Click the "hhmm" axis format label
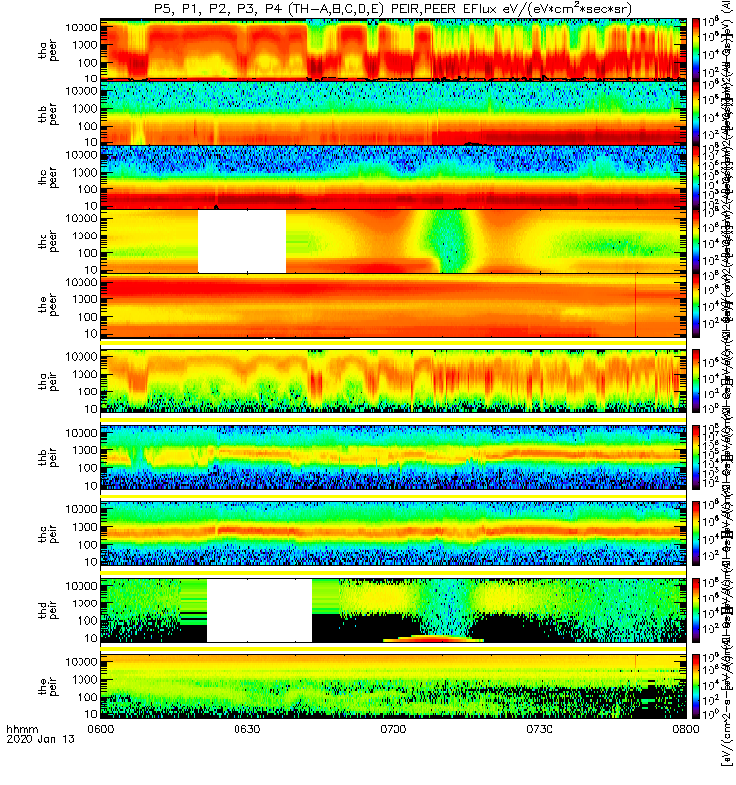Screen dimensions: 736x785 (x=22, y=729)
